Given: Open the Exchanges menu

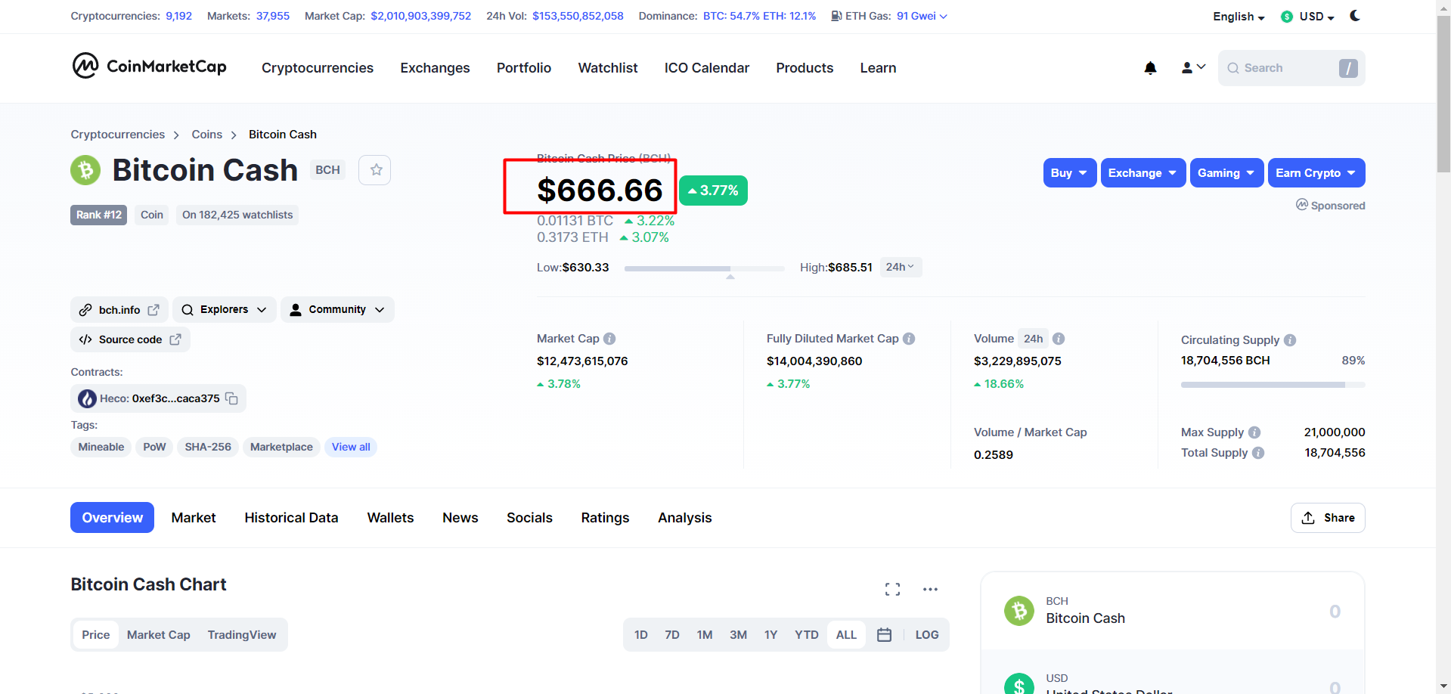Looking at the screenshot, I should 435,68.
